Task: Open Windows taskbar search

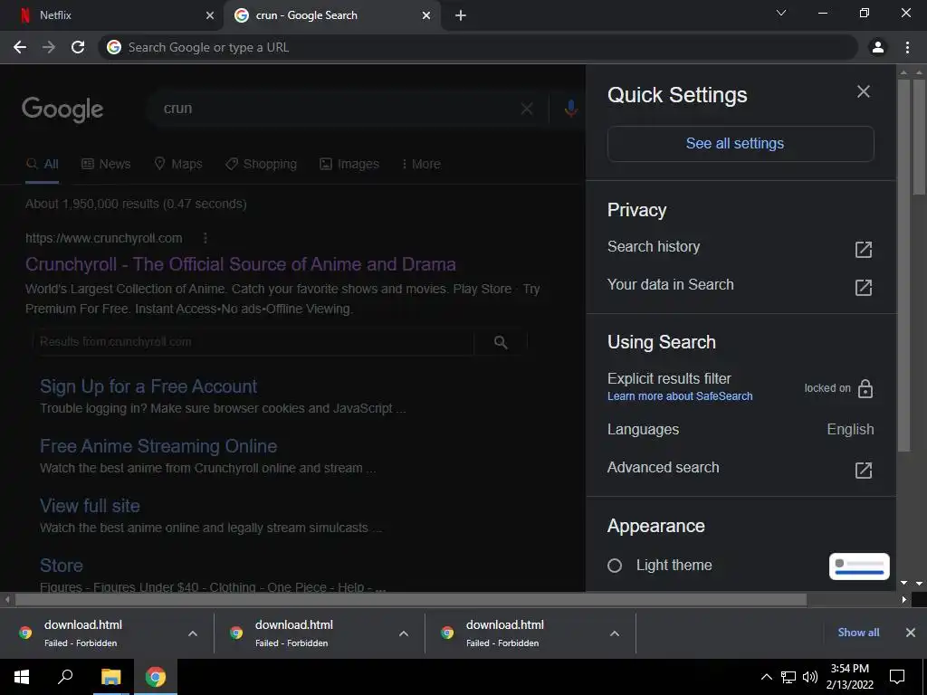Action: (x=65, y=677)
